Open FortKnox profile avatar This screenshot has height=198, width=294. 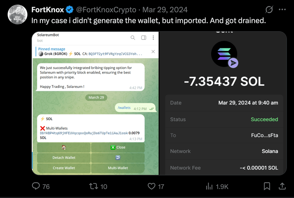pyautogui.click(x=17, y=15)
